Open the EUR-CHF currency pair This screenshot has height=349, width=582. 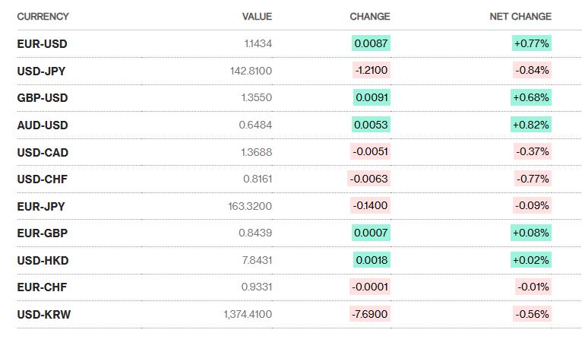click(42, 287)
